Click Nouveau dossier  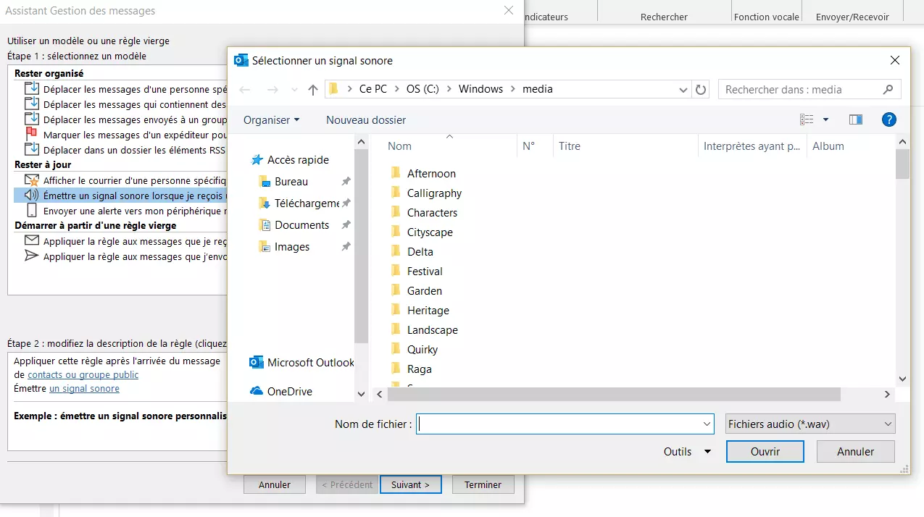pos(366,119)
